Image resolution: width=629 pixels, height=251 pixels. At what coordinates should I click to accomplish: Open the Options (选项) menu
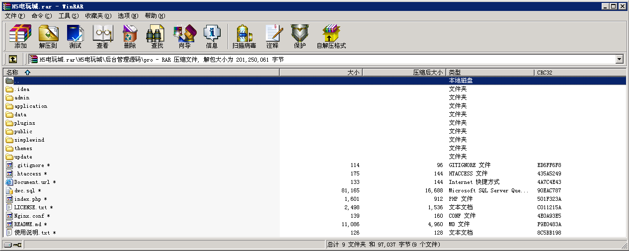click(x=128, y=16)
